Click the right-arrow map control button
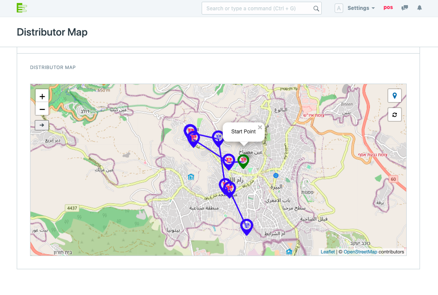The height and width of the screenshot is (295, 438). coord(42,125)
